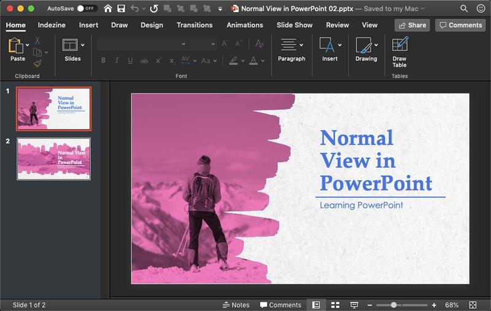This screenshot has width=491, height=311.
Task: Click the Drawing shapes icon
Action: pos(364,45)
